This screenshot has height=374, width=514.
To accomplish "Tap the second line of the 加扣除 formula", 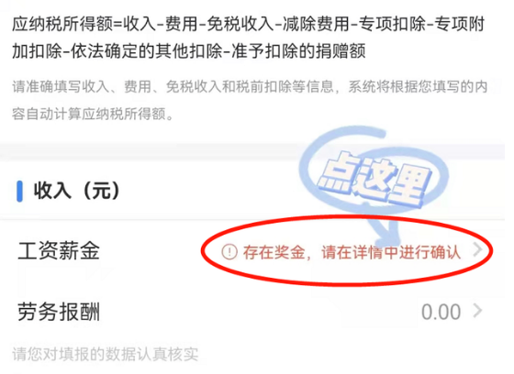I will point(189,51).
